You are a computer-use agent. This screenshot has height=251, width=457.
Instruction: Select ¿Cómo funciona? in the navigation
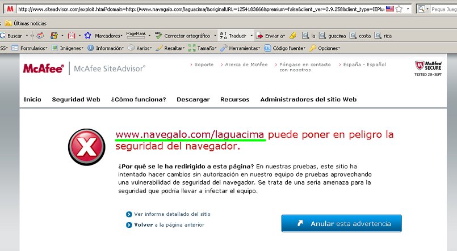click(x=139, y=99)
